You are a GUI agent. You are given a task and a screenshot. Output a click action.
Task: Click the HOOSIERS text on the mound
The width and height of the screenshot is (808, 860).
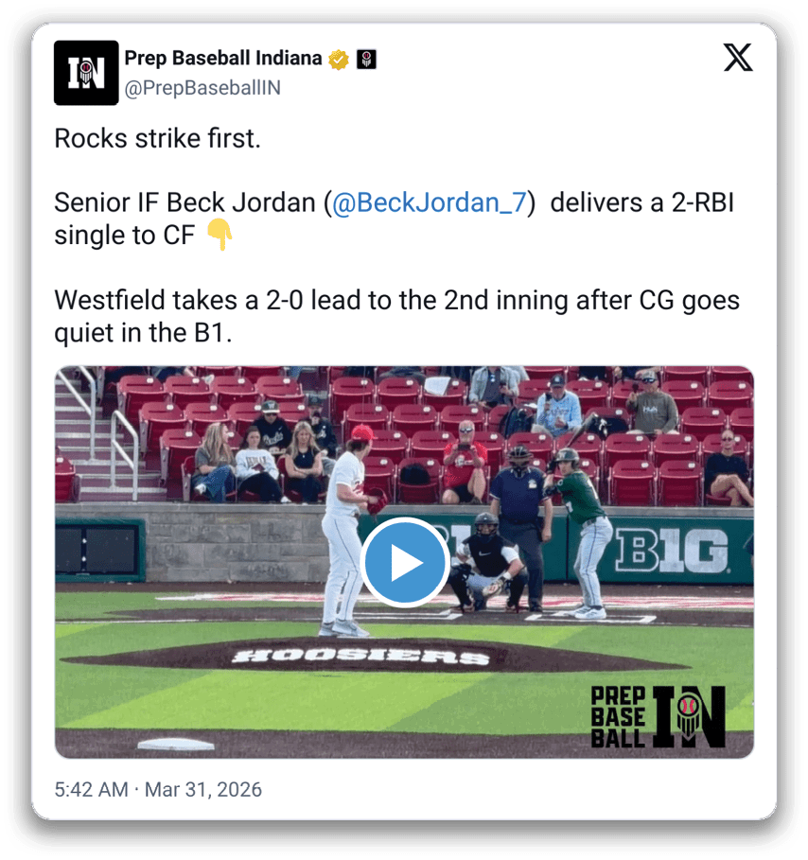pos(360,657)
